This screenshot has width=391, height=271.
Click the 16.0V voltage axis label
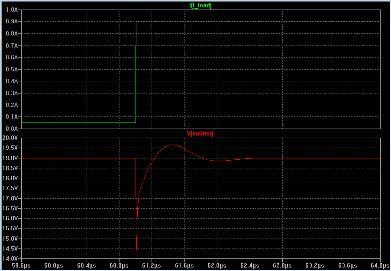11,218
